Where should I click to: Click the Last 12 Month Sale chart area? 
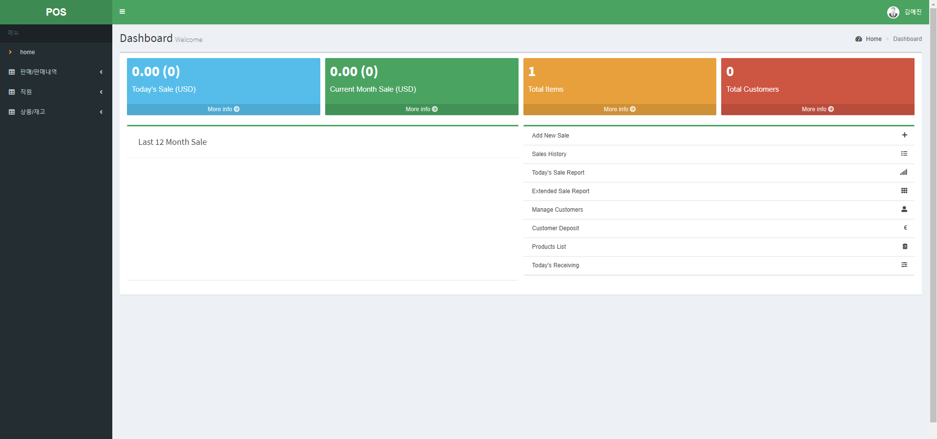tap(322, 215)
